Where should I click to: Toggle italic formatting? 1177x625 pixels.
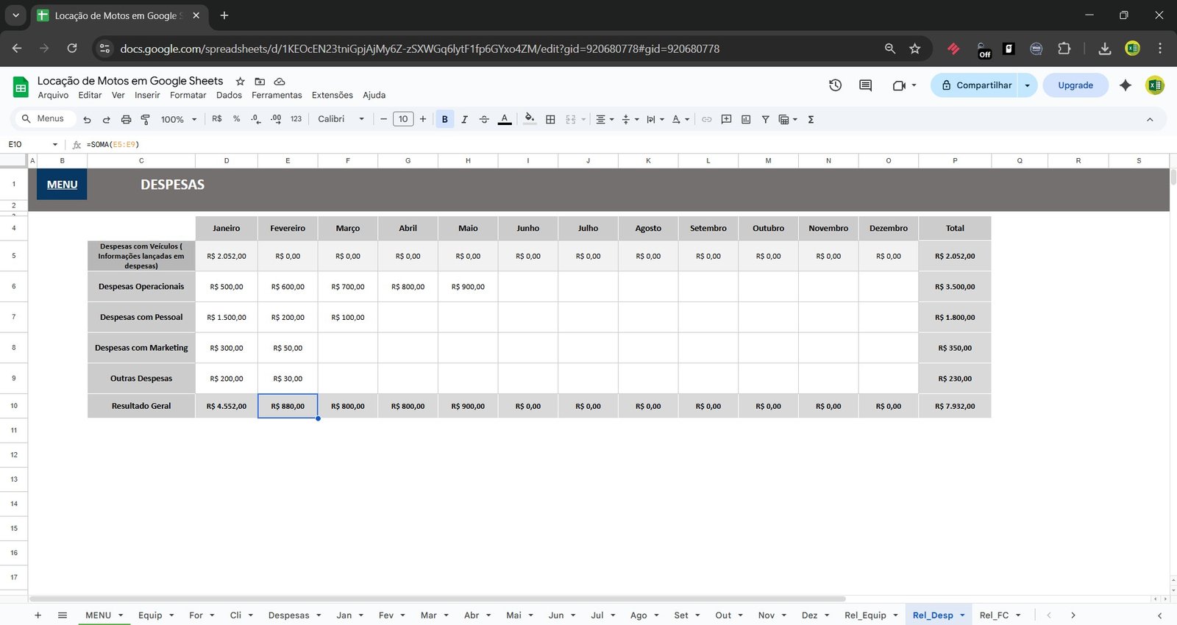pos(464,119)
